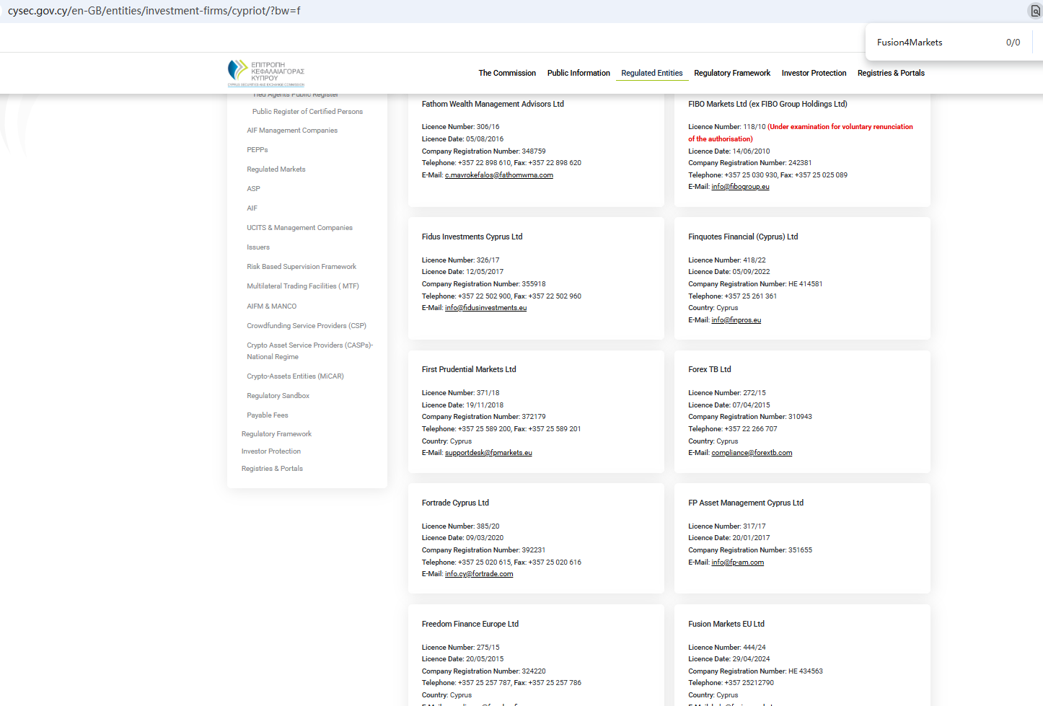The height and width of the screenshot is (706, 1043).
Task: Open Public Register of Certified Persons
Action: click(307, 112)
